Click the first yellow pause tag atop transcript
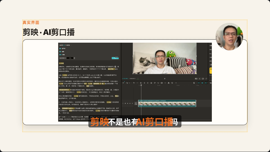The image size is (270, 152). [x=61, y=63]
